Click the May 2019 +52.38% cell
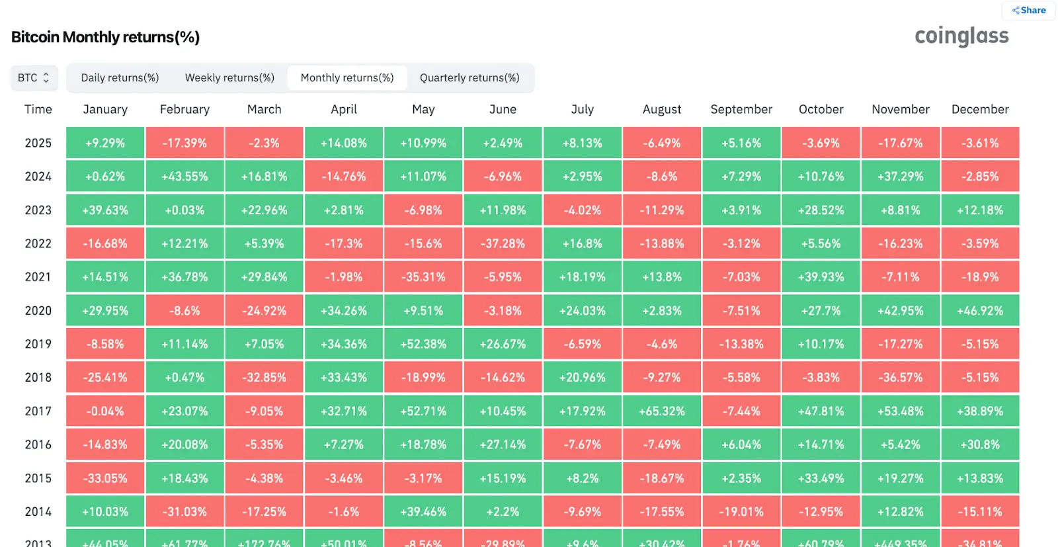The width and height of the screenshot is (1058, 547). pos(423,343)
